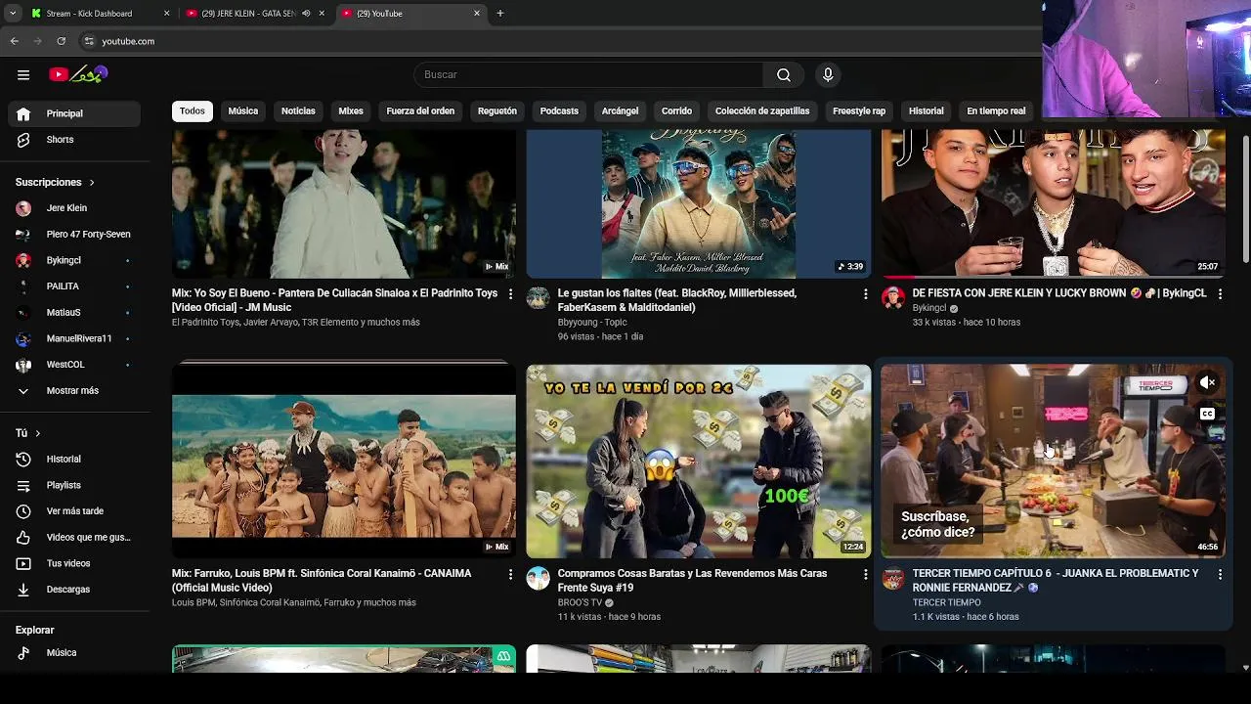
Task: Open Videos que me gustan
Action: 74,538
